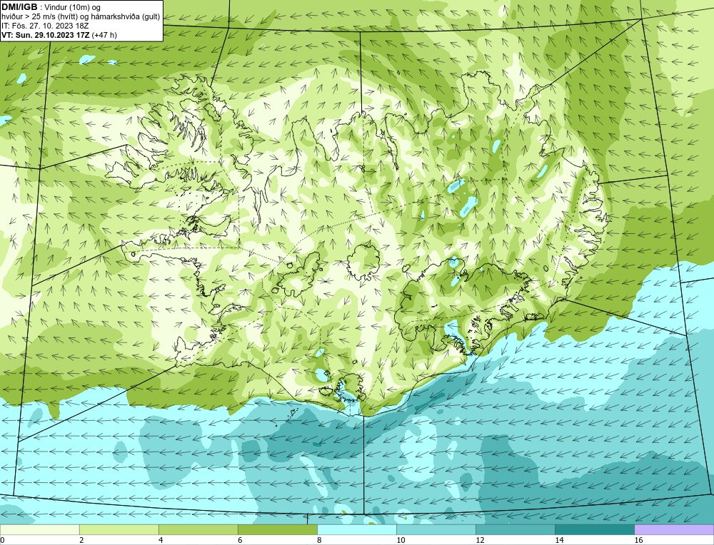Click the 'DMI/IGB' title text

[19, 7]
